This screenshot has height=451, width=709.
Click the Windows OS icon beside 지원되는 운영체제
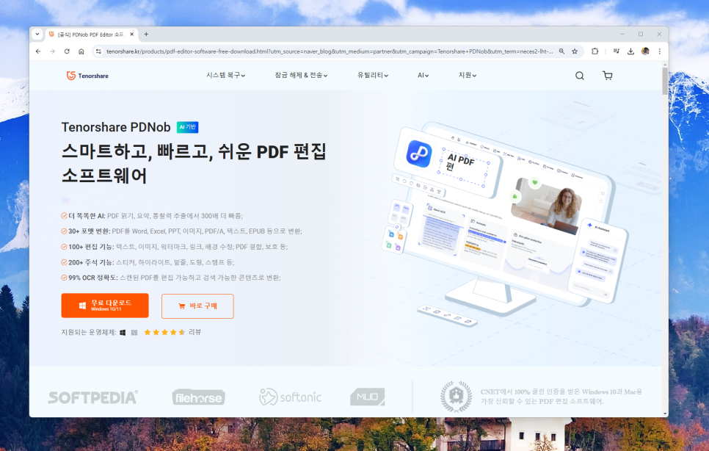(123, 333)
